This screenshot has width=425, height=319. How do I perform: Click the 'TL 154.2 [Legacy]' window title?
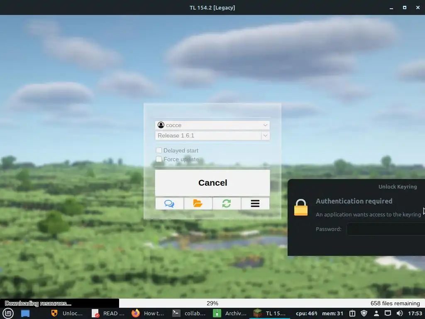pos(212,7)
